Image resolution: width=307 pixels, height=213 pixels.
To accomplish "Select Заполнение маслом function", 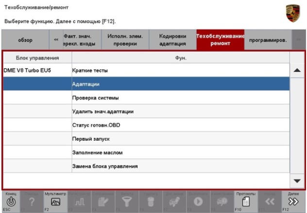I will click(180, 152).
